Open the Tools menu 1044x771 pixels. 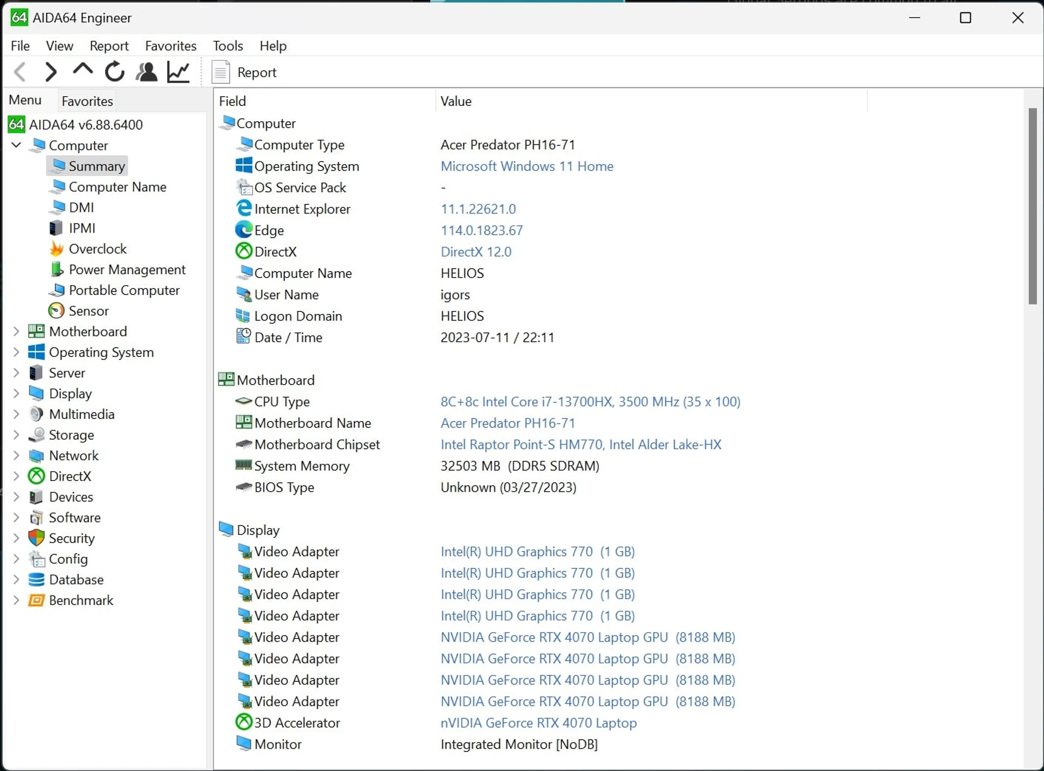click(x=228, y=46)
